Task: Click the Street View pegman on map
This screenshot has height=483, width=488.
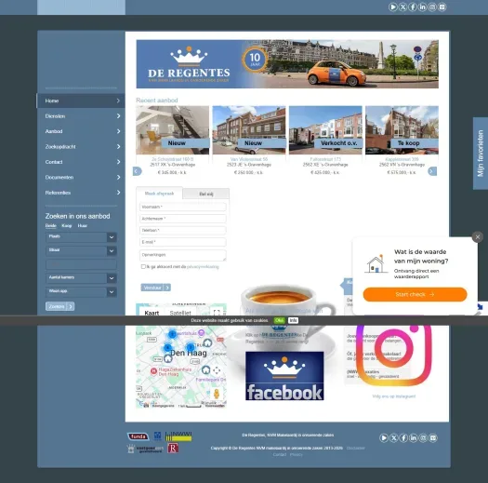Action: click(217, 394)
